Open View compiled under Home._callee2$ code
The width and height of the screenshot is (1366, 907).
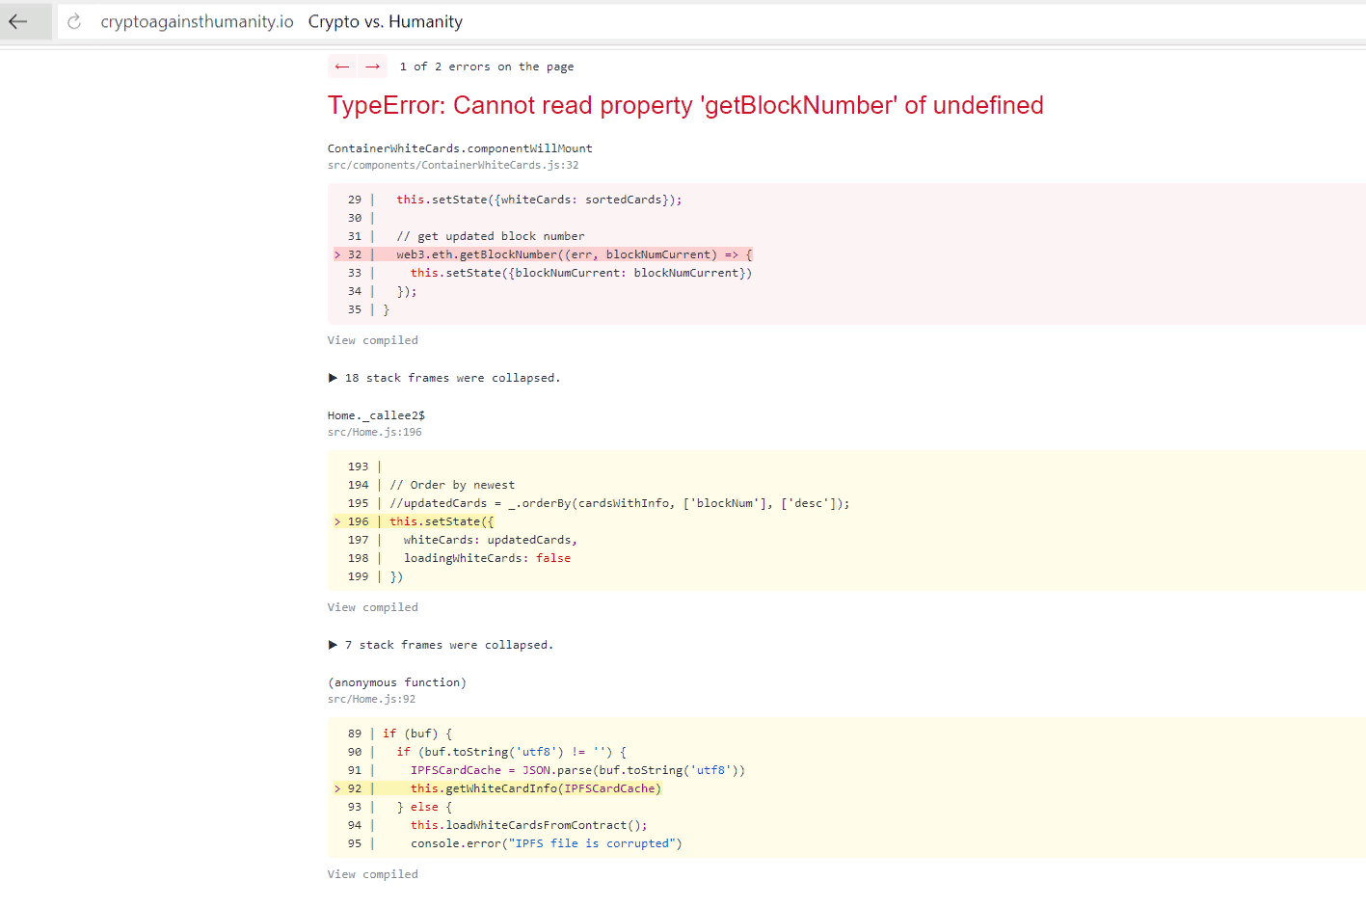coord(373,607)
